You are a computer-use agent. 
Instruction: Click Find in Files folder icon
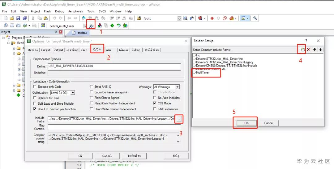(x=139, y=18)
